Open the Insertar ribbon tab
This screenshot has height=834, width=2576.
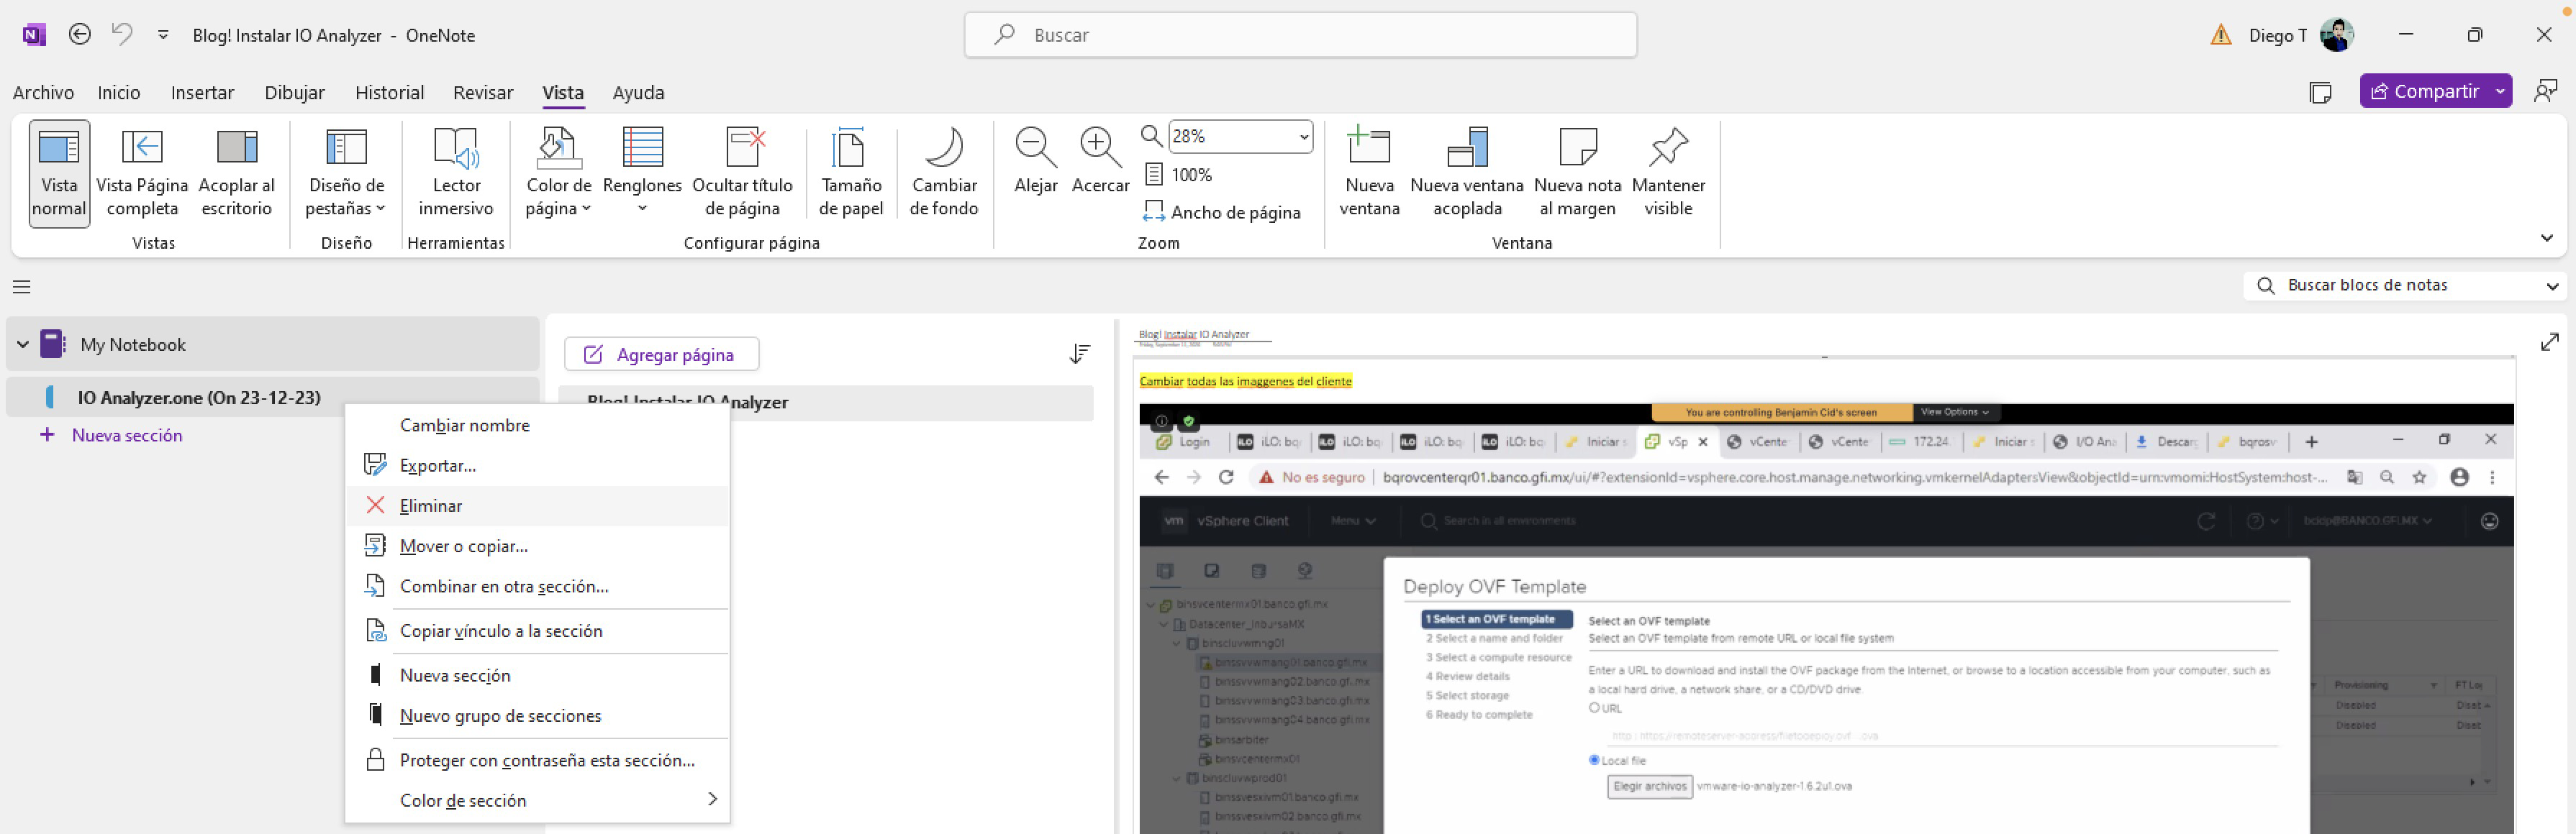click(x=202, y=93)
